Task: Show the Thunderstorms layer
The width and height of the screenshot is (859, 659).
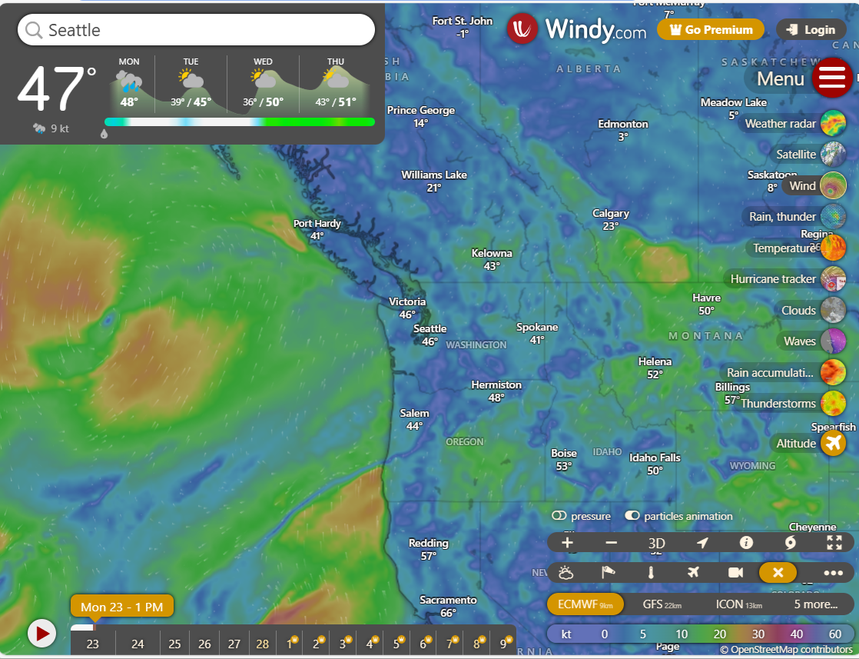Action: click(x=833, y=404)
